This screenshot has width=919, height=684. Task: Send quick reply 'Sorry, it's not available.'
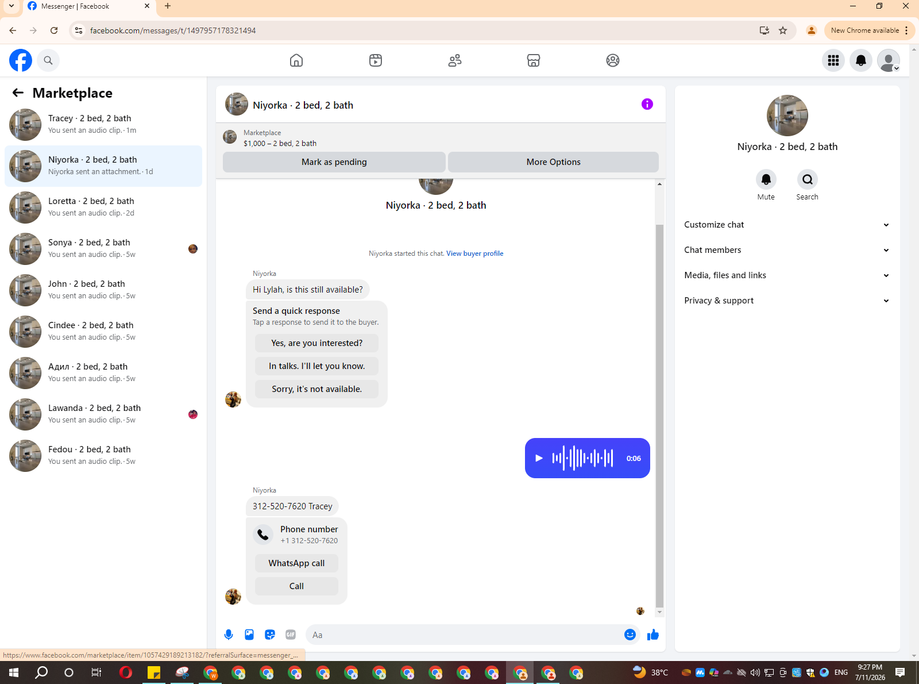point(317,389)
